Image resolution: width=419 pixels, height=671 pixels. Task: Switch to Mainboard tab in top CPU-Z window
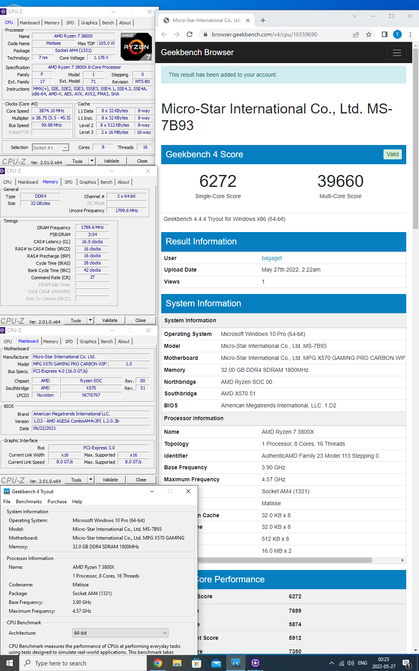(30, 23)
